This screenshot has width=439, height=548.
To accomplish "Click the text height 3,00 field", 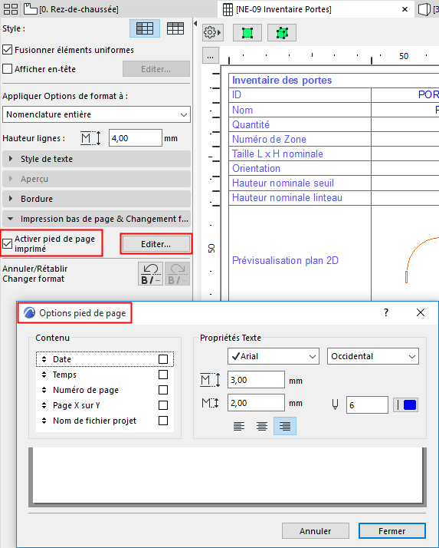I will (256, 380).
